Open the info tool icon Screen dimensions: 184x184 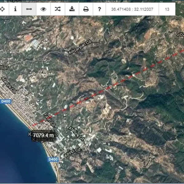pyautogui.click(x=15, y=9)
